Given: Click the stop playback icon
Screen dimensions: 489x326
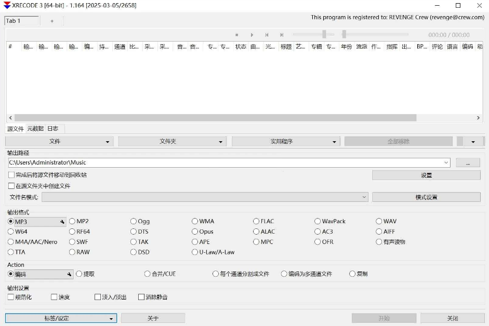Looking at the screenshot, I should point(237,34).
